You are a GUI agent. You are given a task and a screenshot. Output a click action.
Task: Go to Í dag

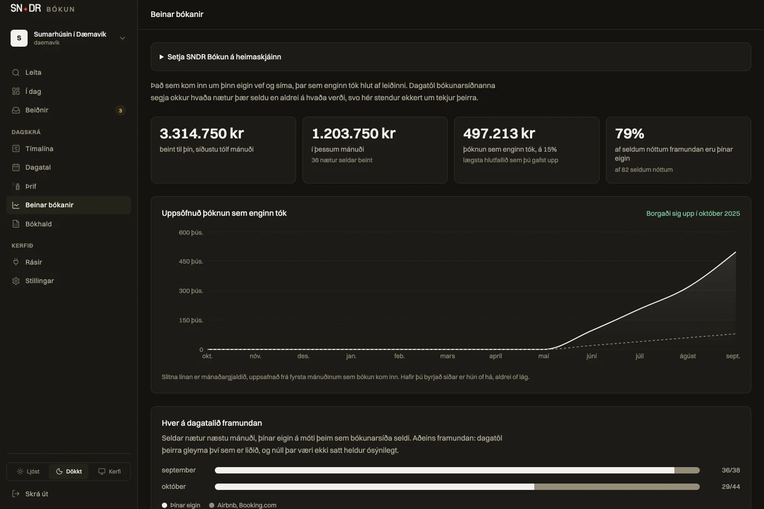(x=68, y=91)
